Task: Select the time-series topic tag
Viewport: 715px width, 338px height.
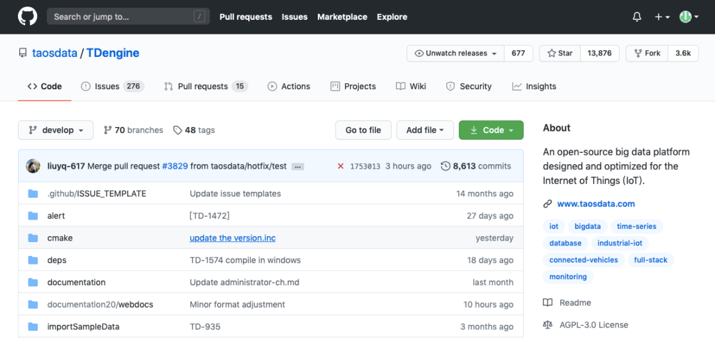Action: point(636,226)
